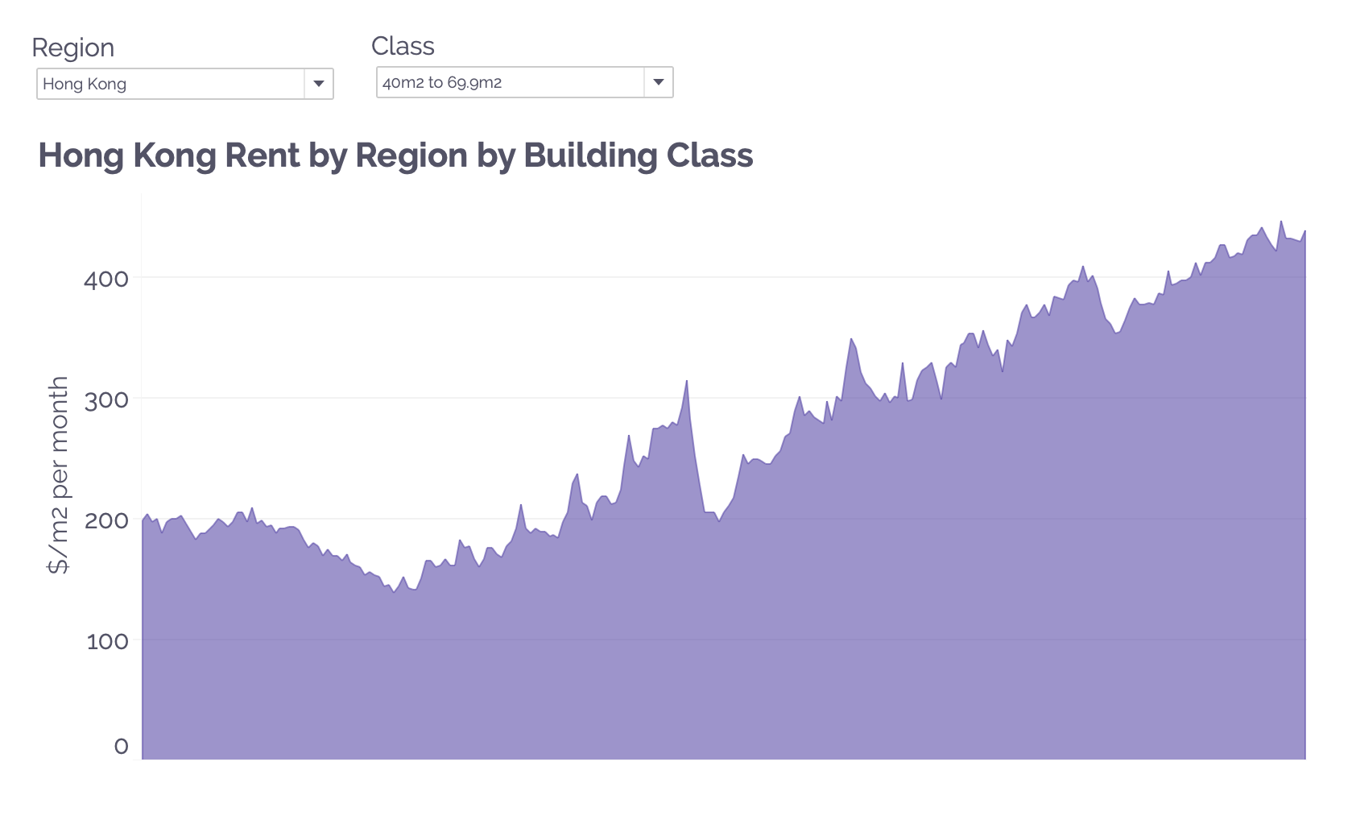Click the chart title Hong Kong Rent heading
Image resolution: width=1356 pixels, height=828 pixels.
[x=395, y=155]
